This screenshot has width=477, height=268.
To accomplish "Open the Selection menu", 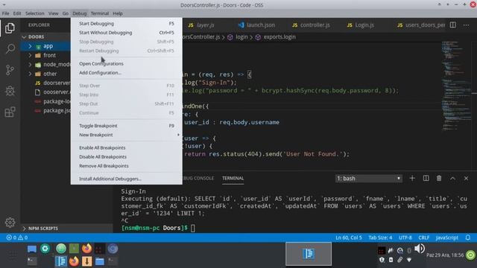I will tap(35, 13).
